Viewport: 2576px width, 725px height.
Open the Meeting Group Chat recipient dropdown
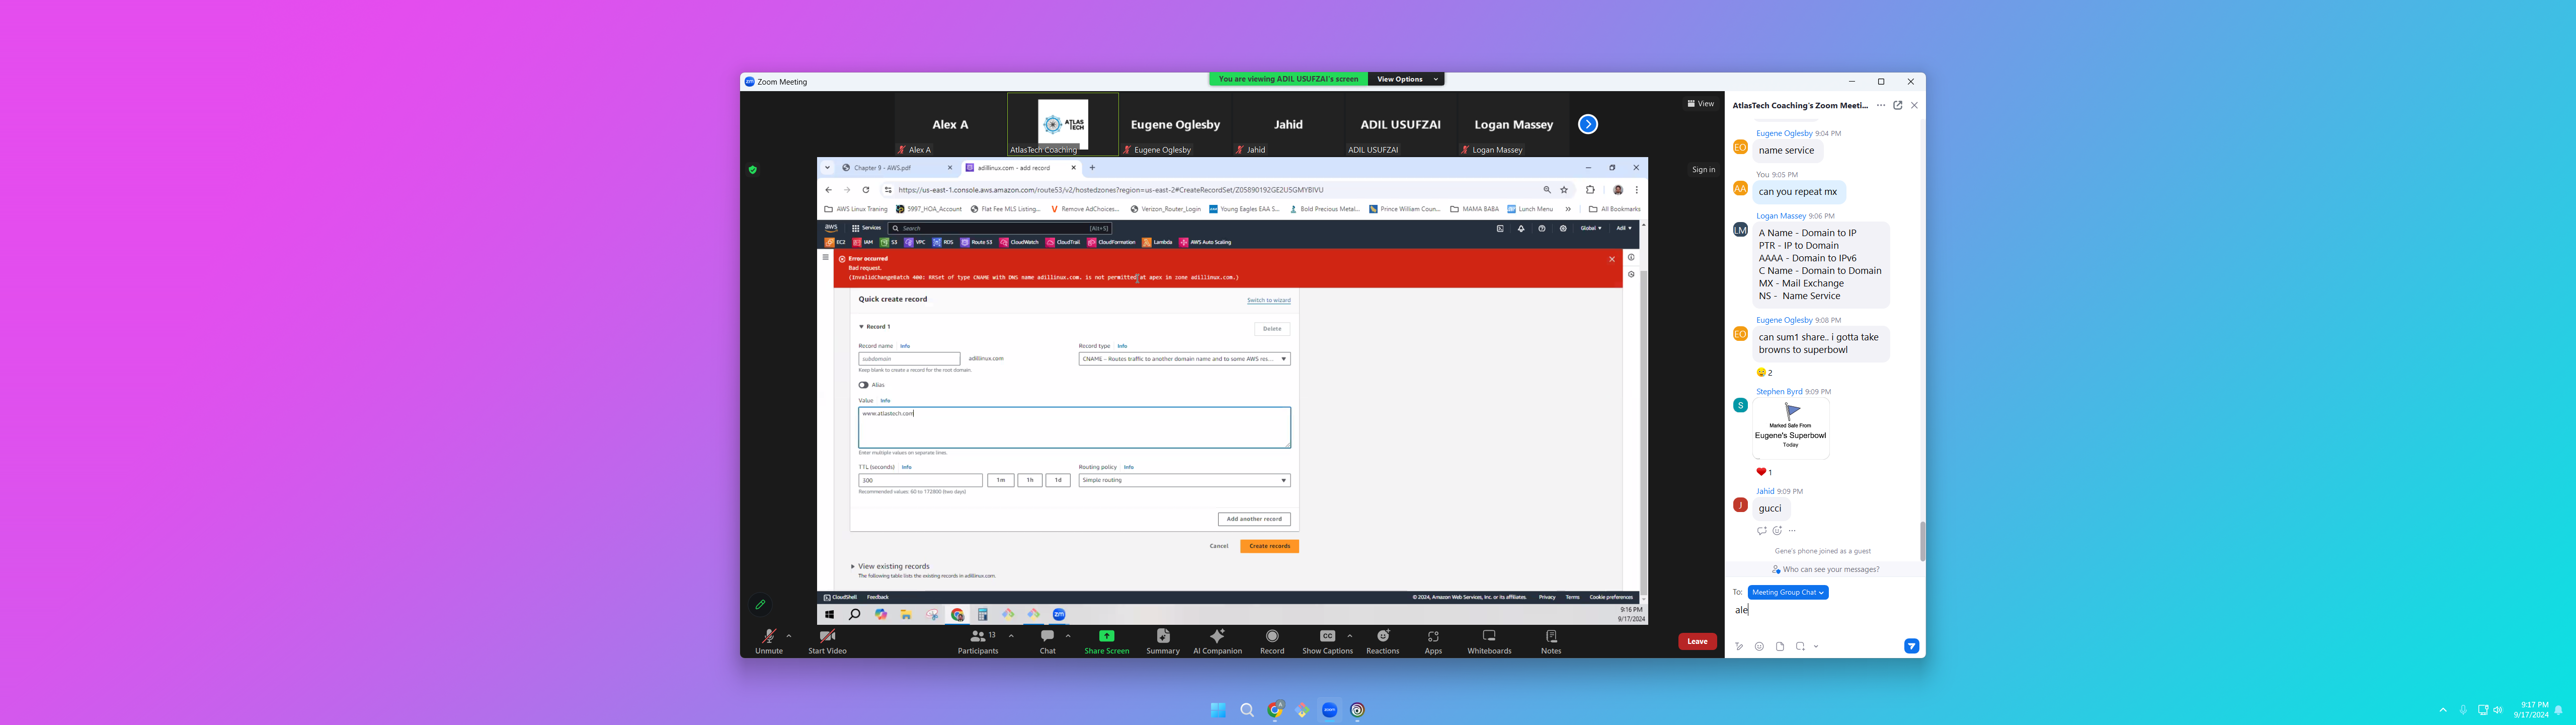(1788, 593)
